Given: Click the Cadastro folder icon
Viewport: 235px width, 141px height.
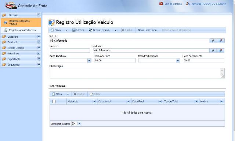Looking at the screenshot, I should (4, 37).
